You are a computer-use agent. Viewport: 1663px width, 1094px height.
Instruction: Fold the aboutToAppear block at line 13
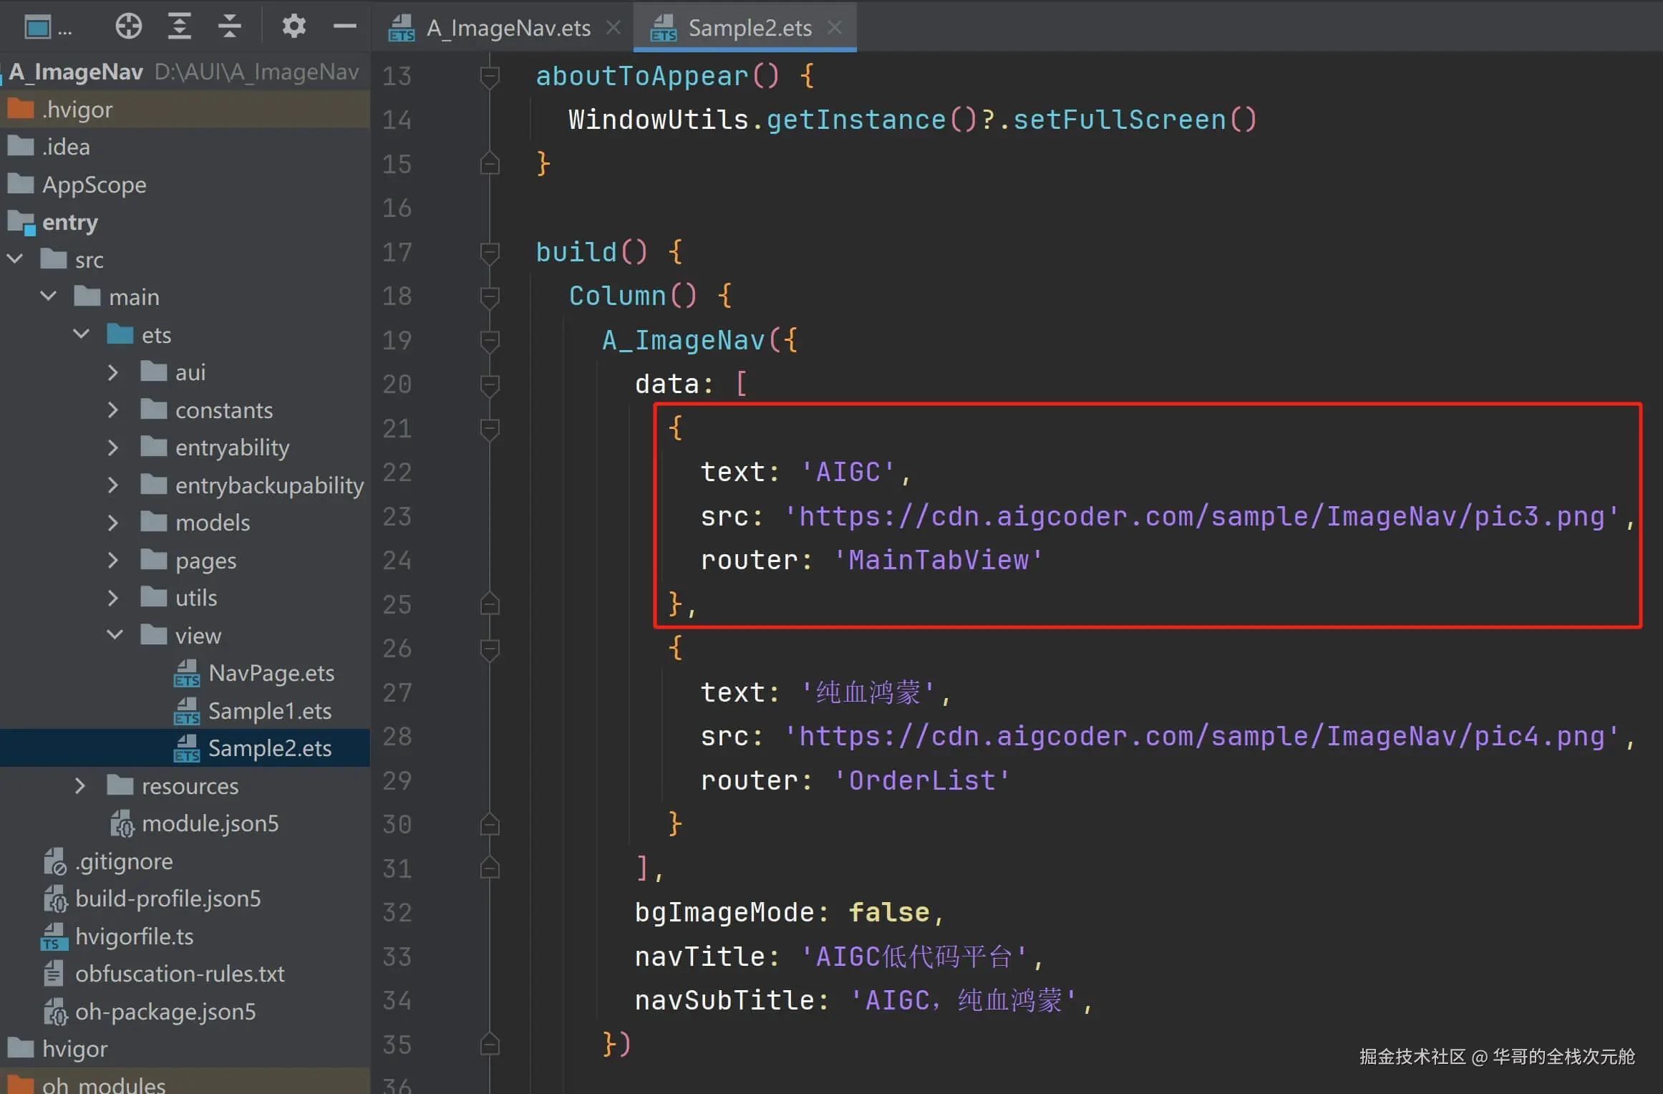point(490,76)
